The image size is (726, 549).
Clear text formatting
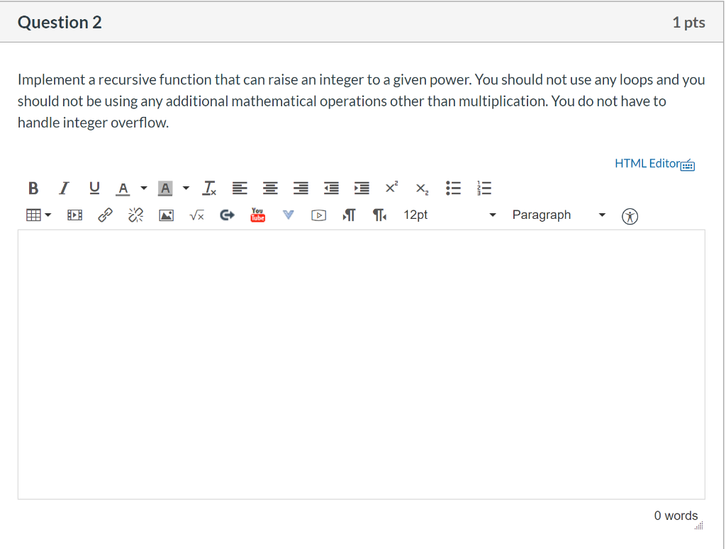pos(208,188)
